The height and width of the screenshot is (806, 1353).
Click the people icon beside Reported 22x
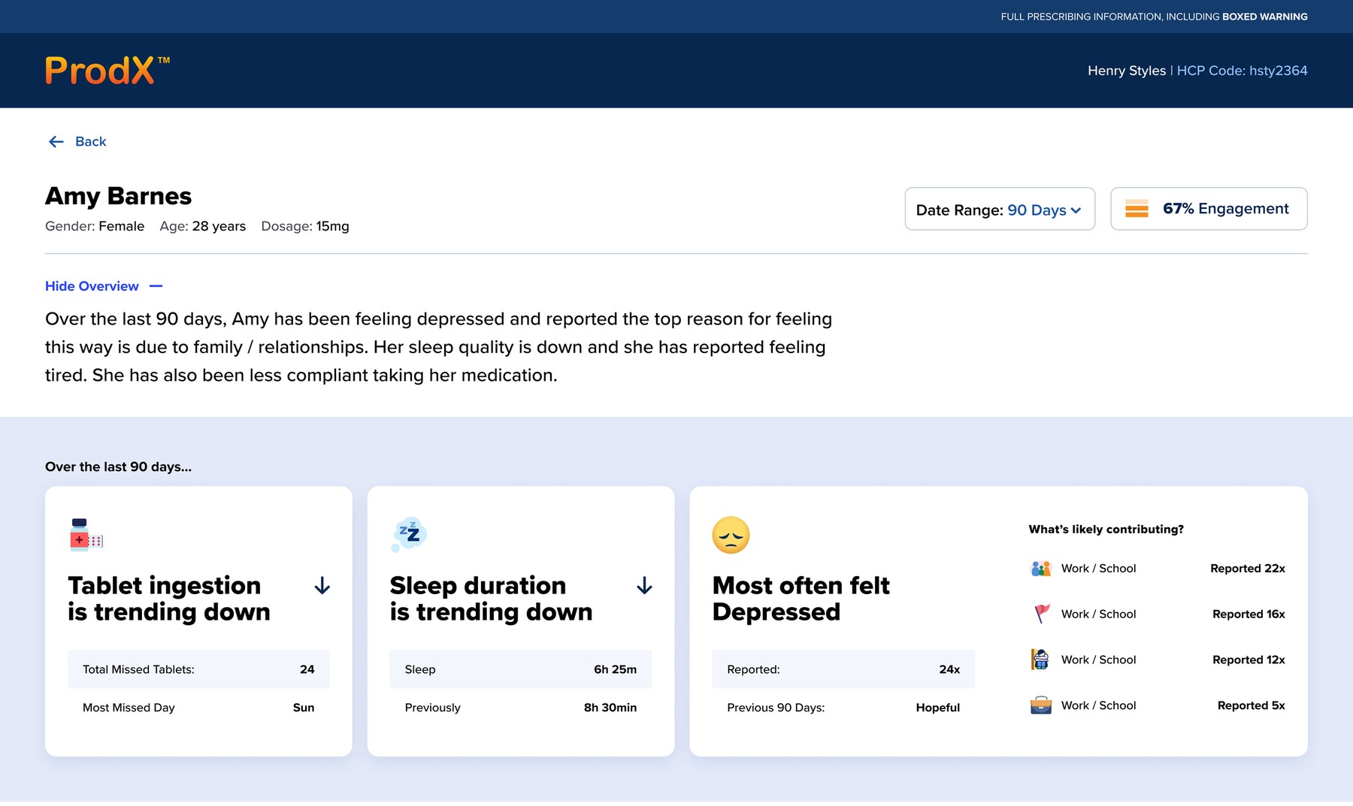coord(1041,569)
